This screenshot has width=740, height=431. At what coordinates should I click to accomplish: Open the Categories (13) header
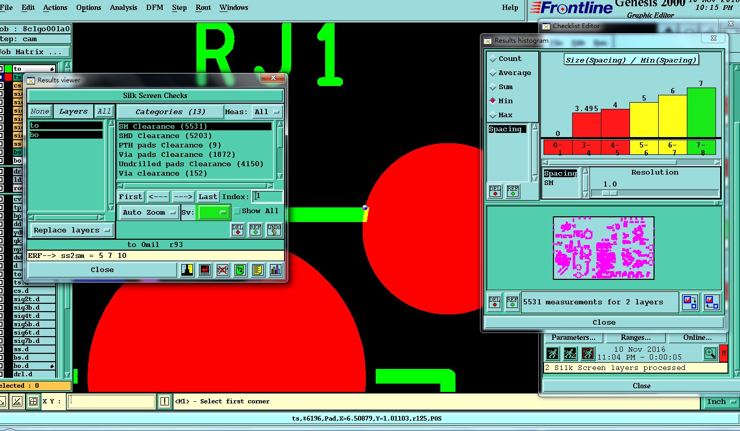170,112
